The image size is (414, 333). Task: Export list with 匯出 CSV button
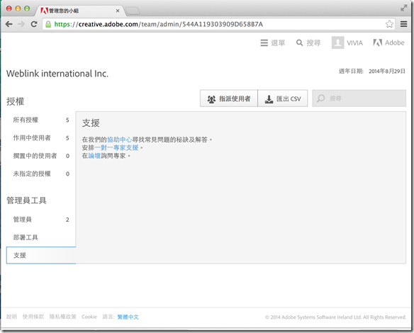click(283, 98)
